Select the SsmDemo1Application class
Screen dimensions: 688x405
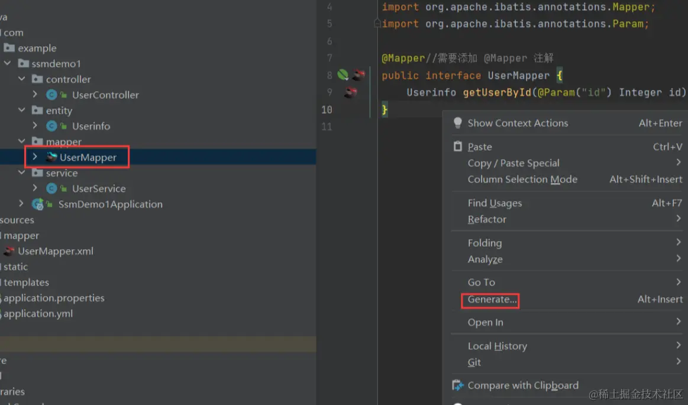[x=111, y=204]
